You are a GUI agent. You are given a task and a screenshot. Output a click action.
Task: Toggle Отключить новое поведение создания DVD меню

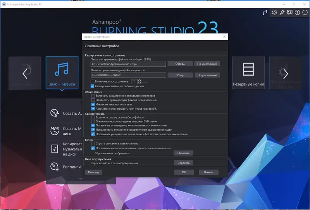click(93, 121)
